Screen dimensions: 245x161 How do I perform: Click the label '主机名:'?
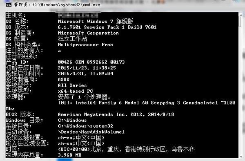16,15
